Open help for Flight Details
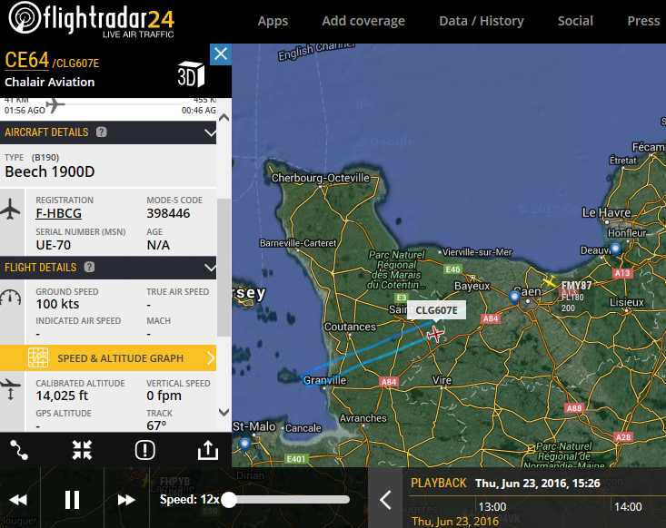Screen dimensions: 666x528 (89, 268)
